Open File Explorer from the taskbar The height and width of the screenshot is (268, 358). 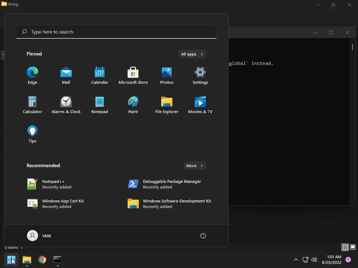tap(27, 260)
